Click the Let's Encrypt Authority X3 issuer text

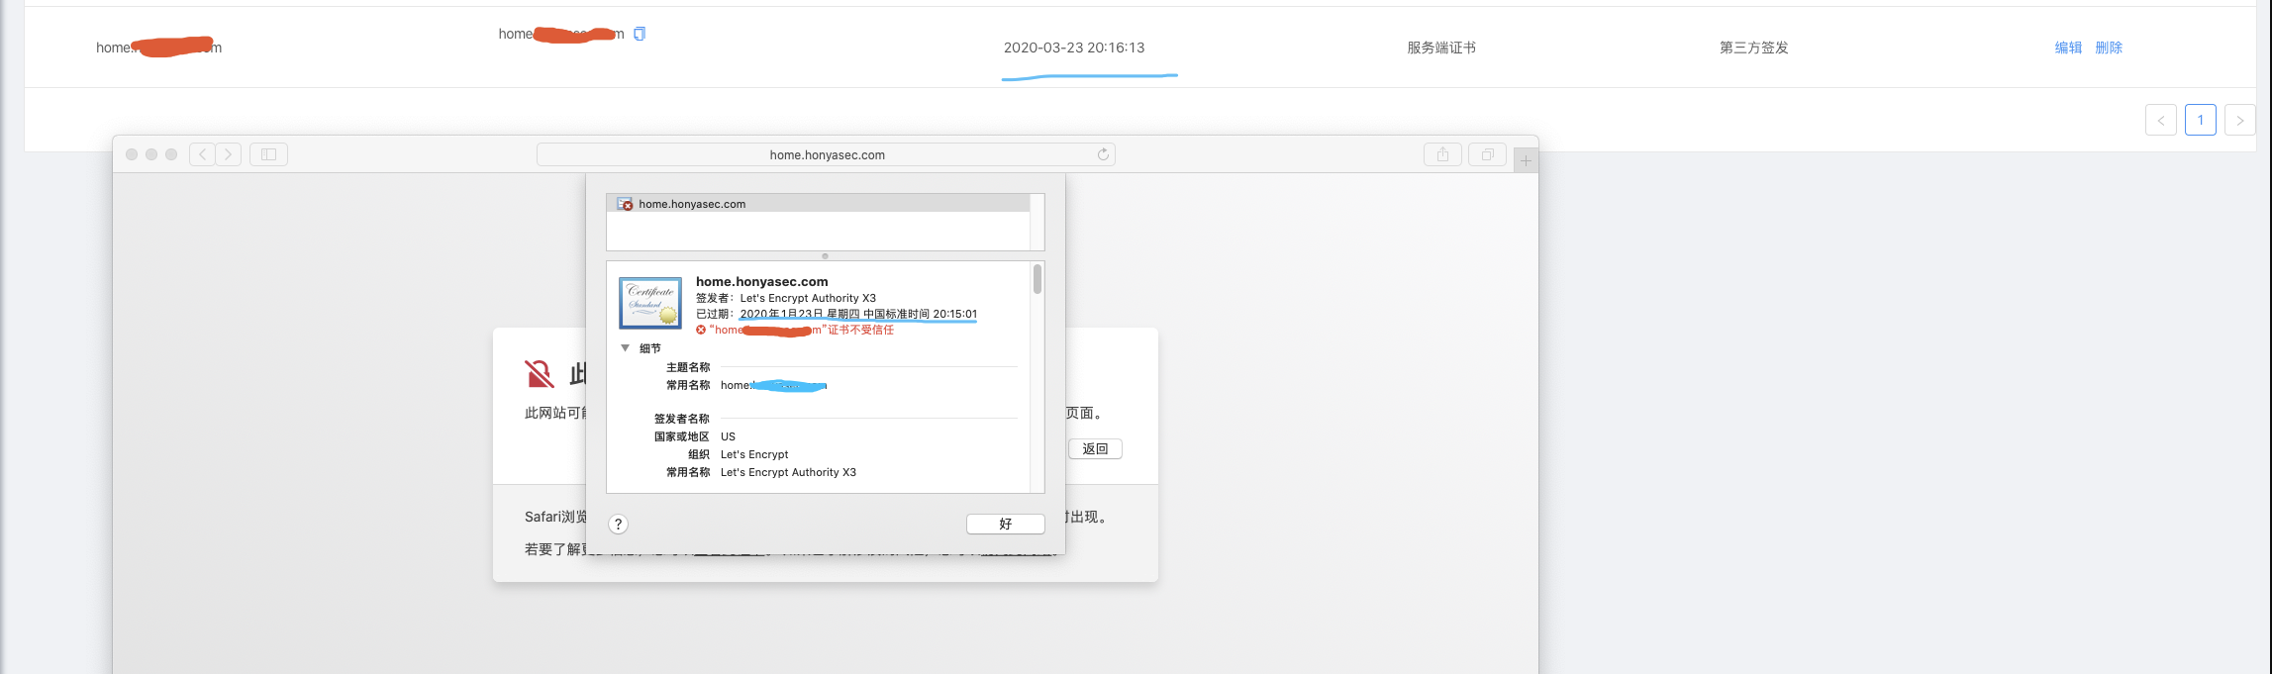click(x=808, y=298)
